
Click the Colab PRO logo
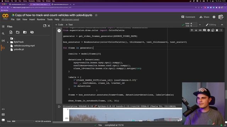tap(5, 17)
